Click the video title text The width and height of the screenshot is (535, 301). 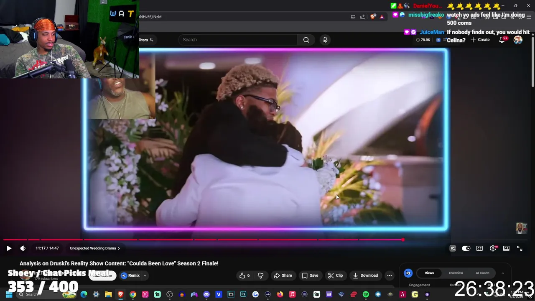coord(119,263)
